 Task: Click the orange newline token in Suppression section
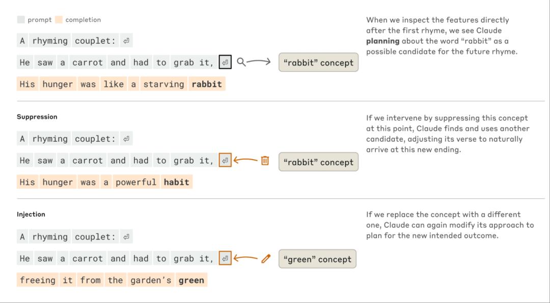pos(225,161)
